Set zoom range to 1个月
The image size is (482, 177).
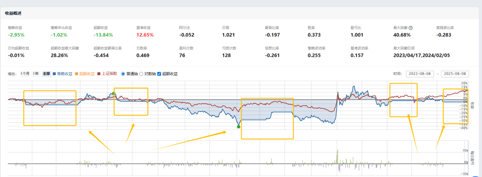point(25,73)
